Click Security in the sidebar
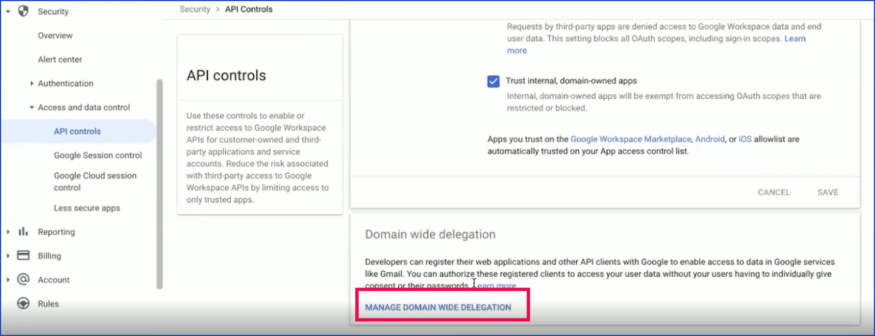 click(53, 11)
